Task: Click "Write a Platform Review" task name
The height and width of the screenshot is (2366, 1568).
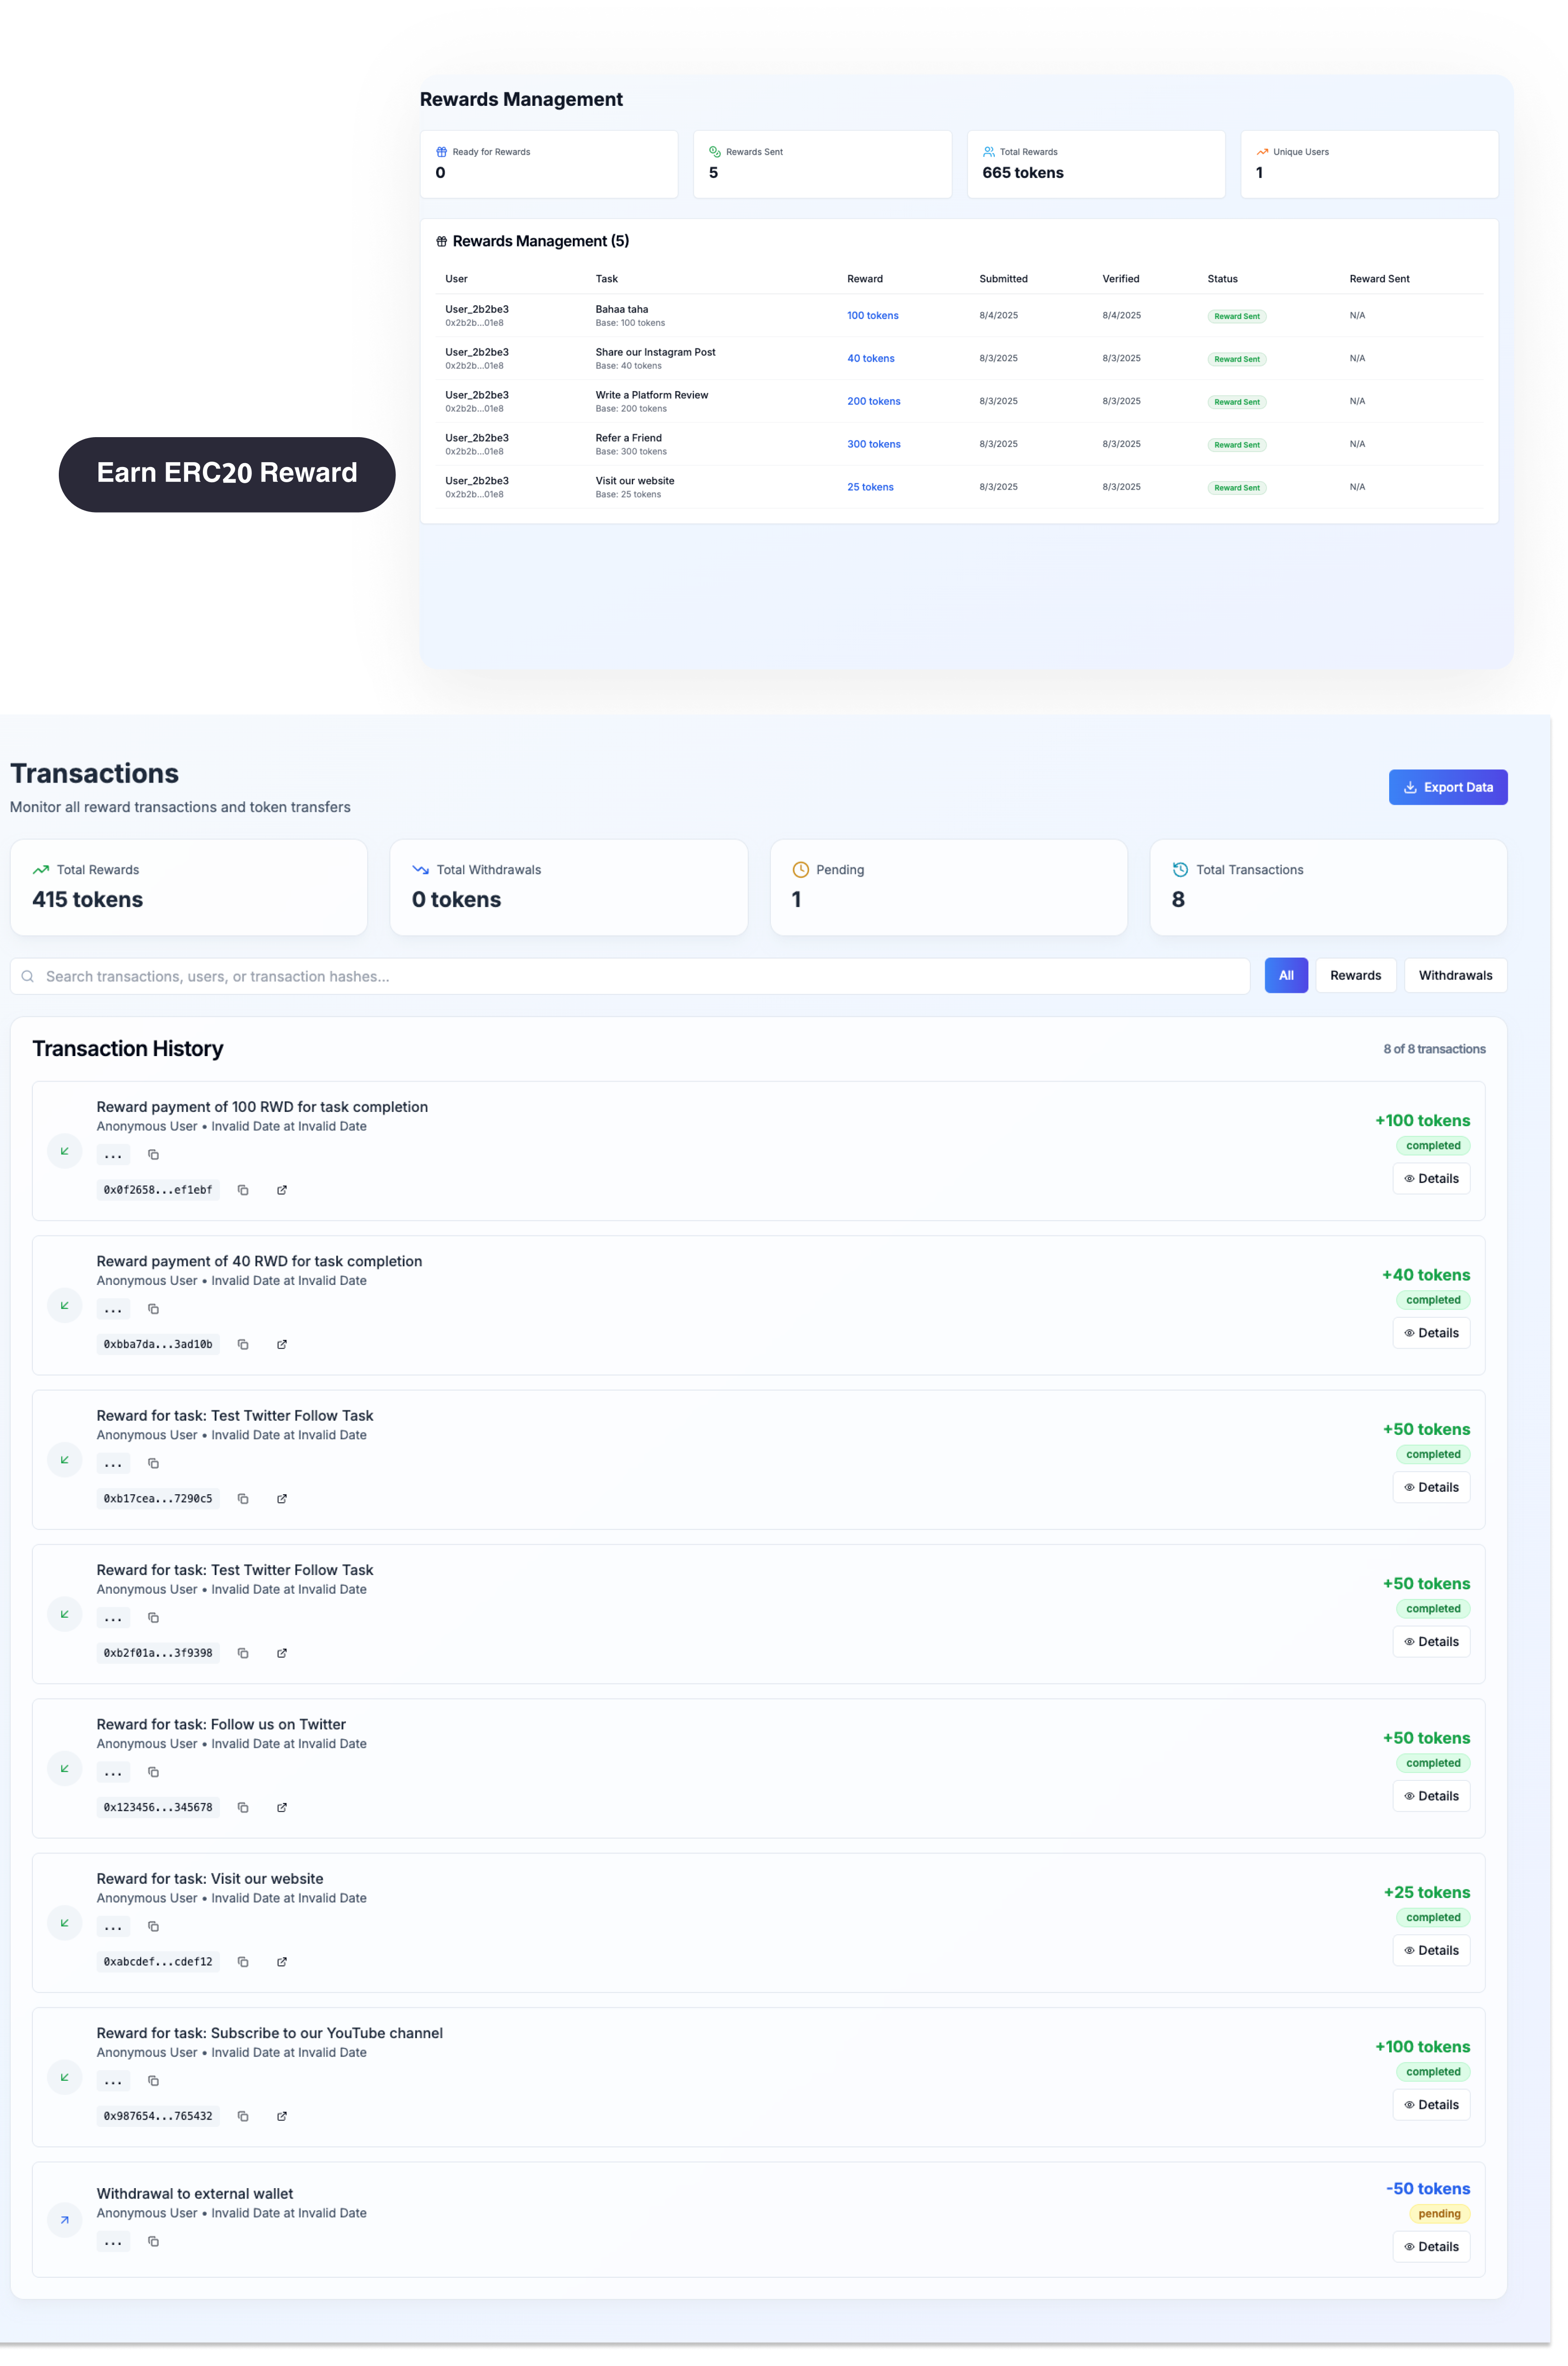Action: click(x=651, y=395)
